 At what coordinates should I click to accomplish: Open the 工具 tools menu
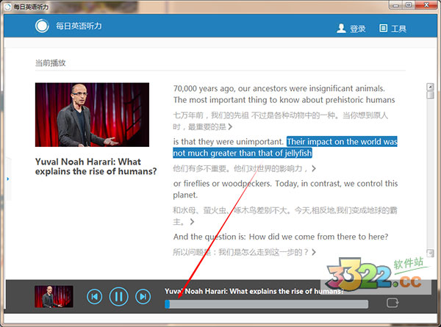(x=398, y=29)
